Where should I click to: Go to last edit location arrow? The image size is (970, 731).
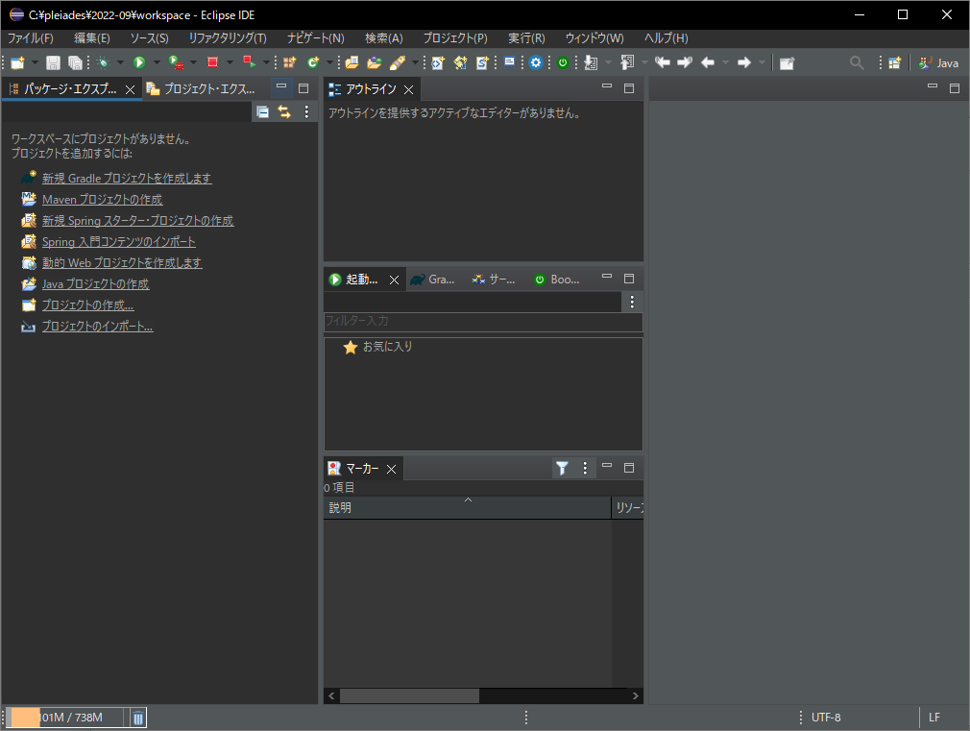click(663, 62)
